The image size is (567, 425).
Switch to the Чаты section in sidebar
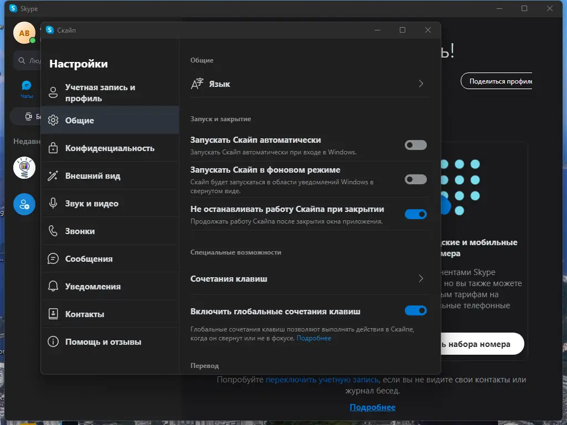(26, 86)
